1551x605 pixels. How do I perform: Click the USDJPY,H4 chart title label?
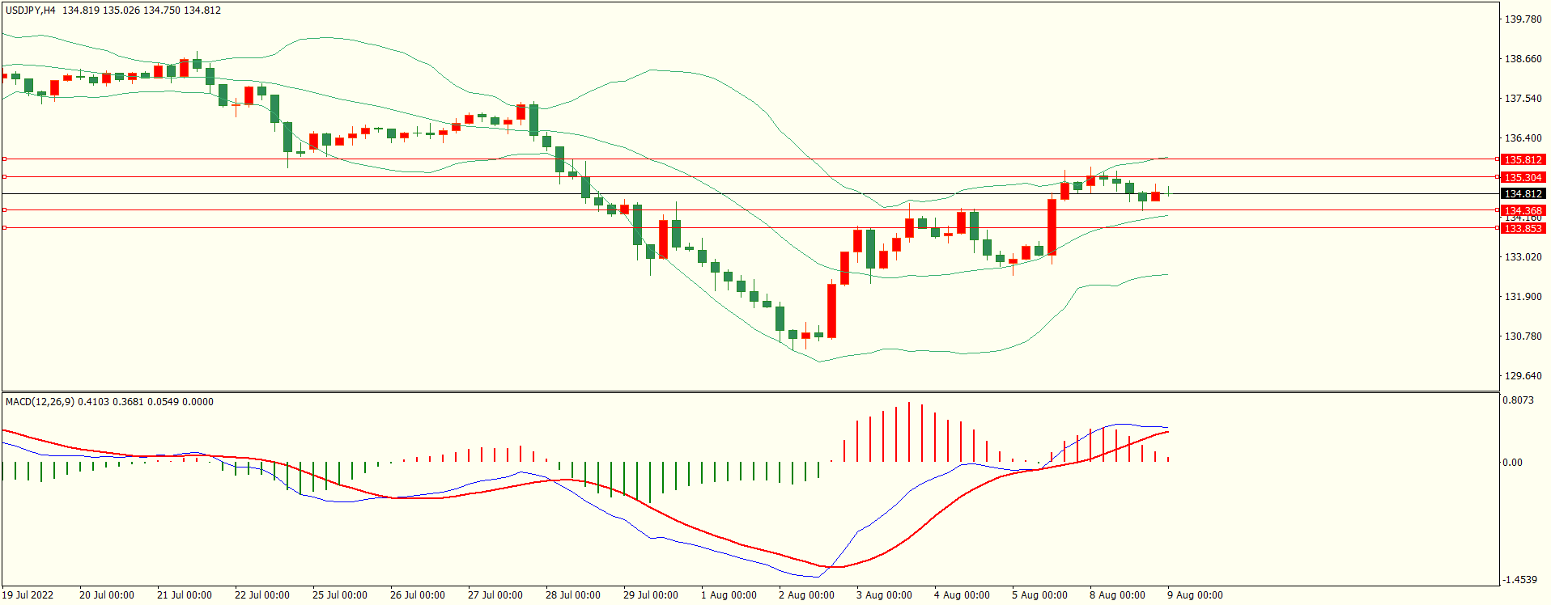click(x=31, y=11)
